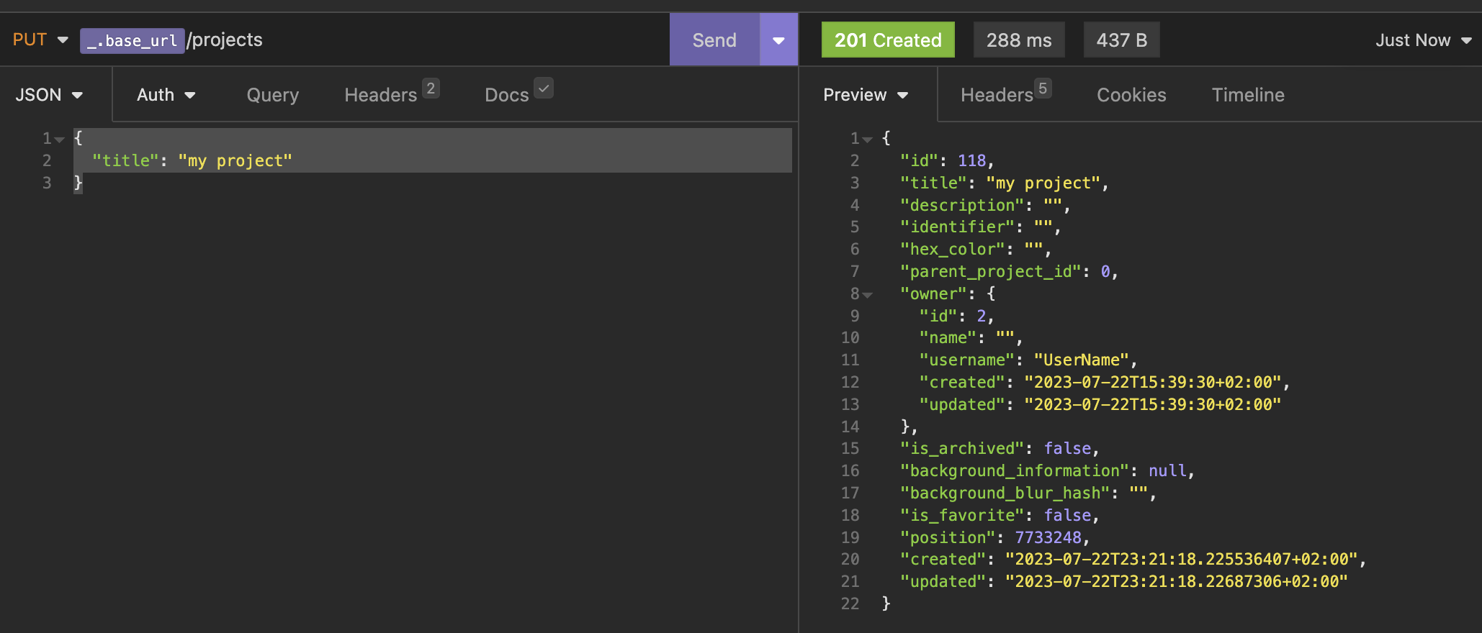This screenshot has width=1482, height=633.
Task: Click the id value 118 in the response
Action: 971,160
